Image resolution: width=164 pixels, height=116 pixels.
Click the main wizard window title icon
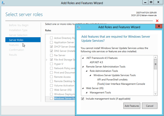coord(3,3)
